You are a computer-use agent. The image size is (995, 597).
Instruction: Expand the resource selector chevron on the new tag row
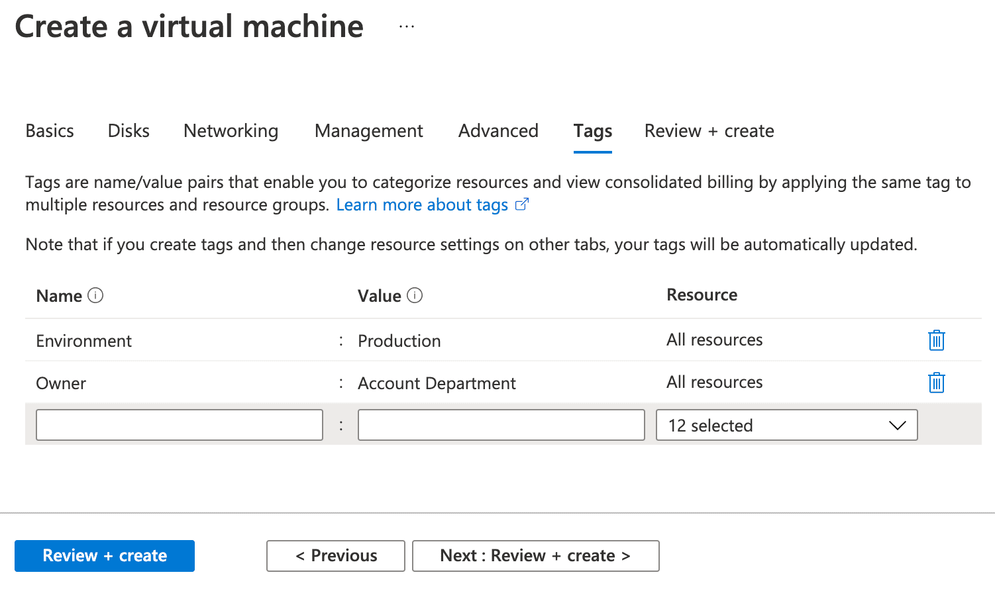click(x=898, y=426)
